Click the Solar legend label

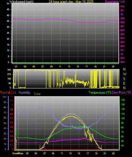click(x=37, y=94)
